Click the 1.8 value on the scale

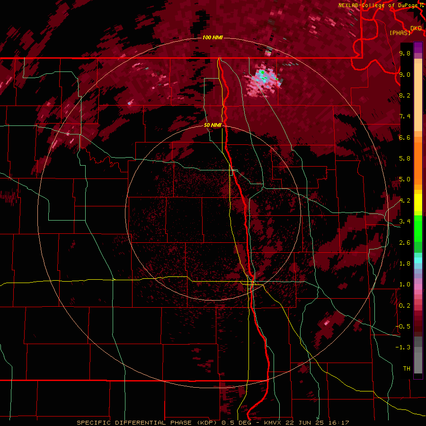point(405,264)
